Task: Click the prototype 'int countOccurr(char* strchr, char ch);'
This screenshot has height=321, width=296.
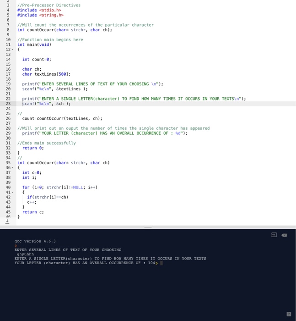Action: (65, 30)
